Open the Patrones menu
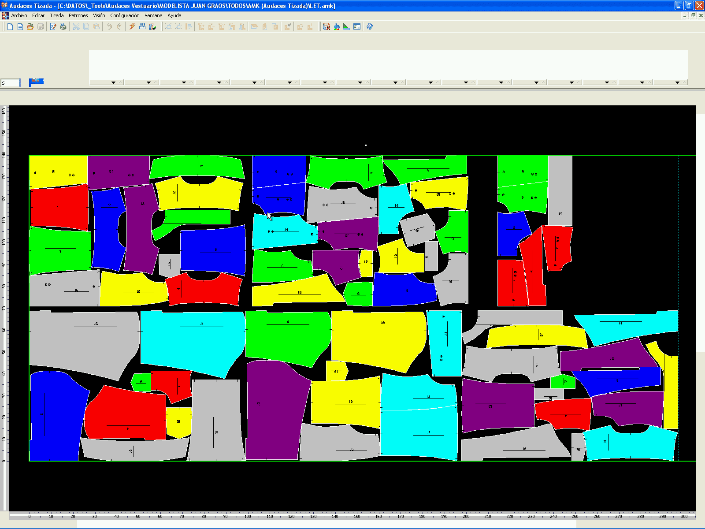 pyautogui.click(x=78, y=15)
